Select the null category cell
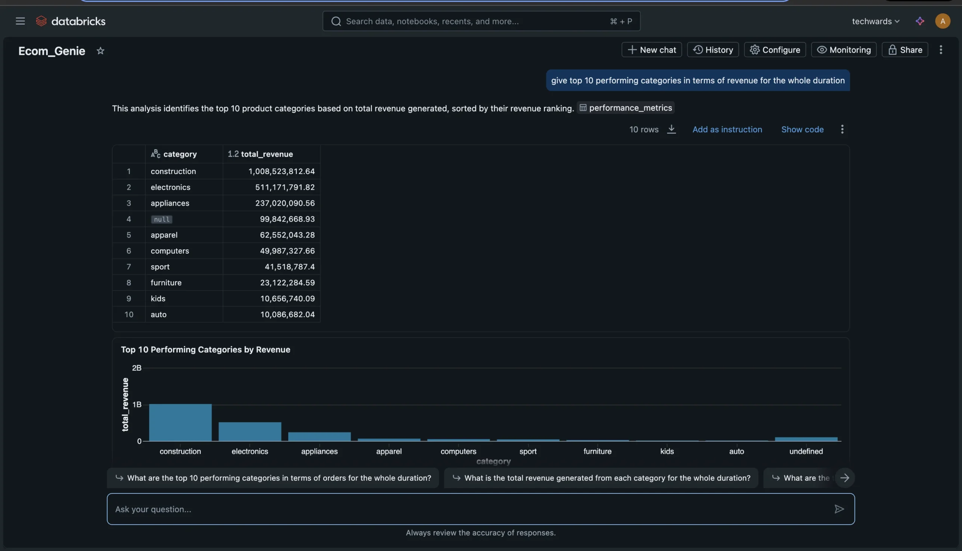 (x=184, y=219)
